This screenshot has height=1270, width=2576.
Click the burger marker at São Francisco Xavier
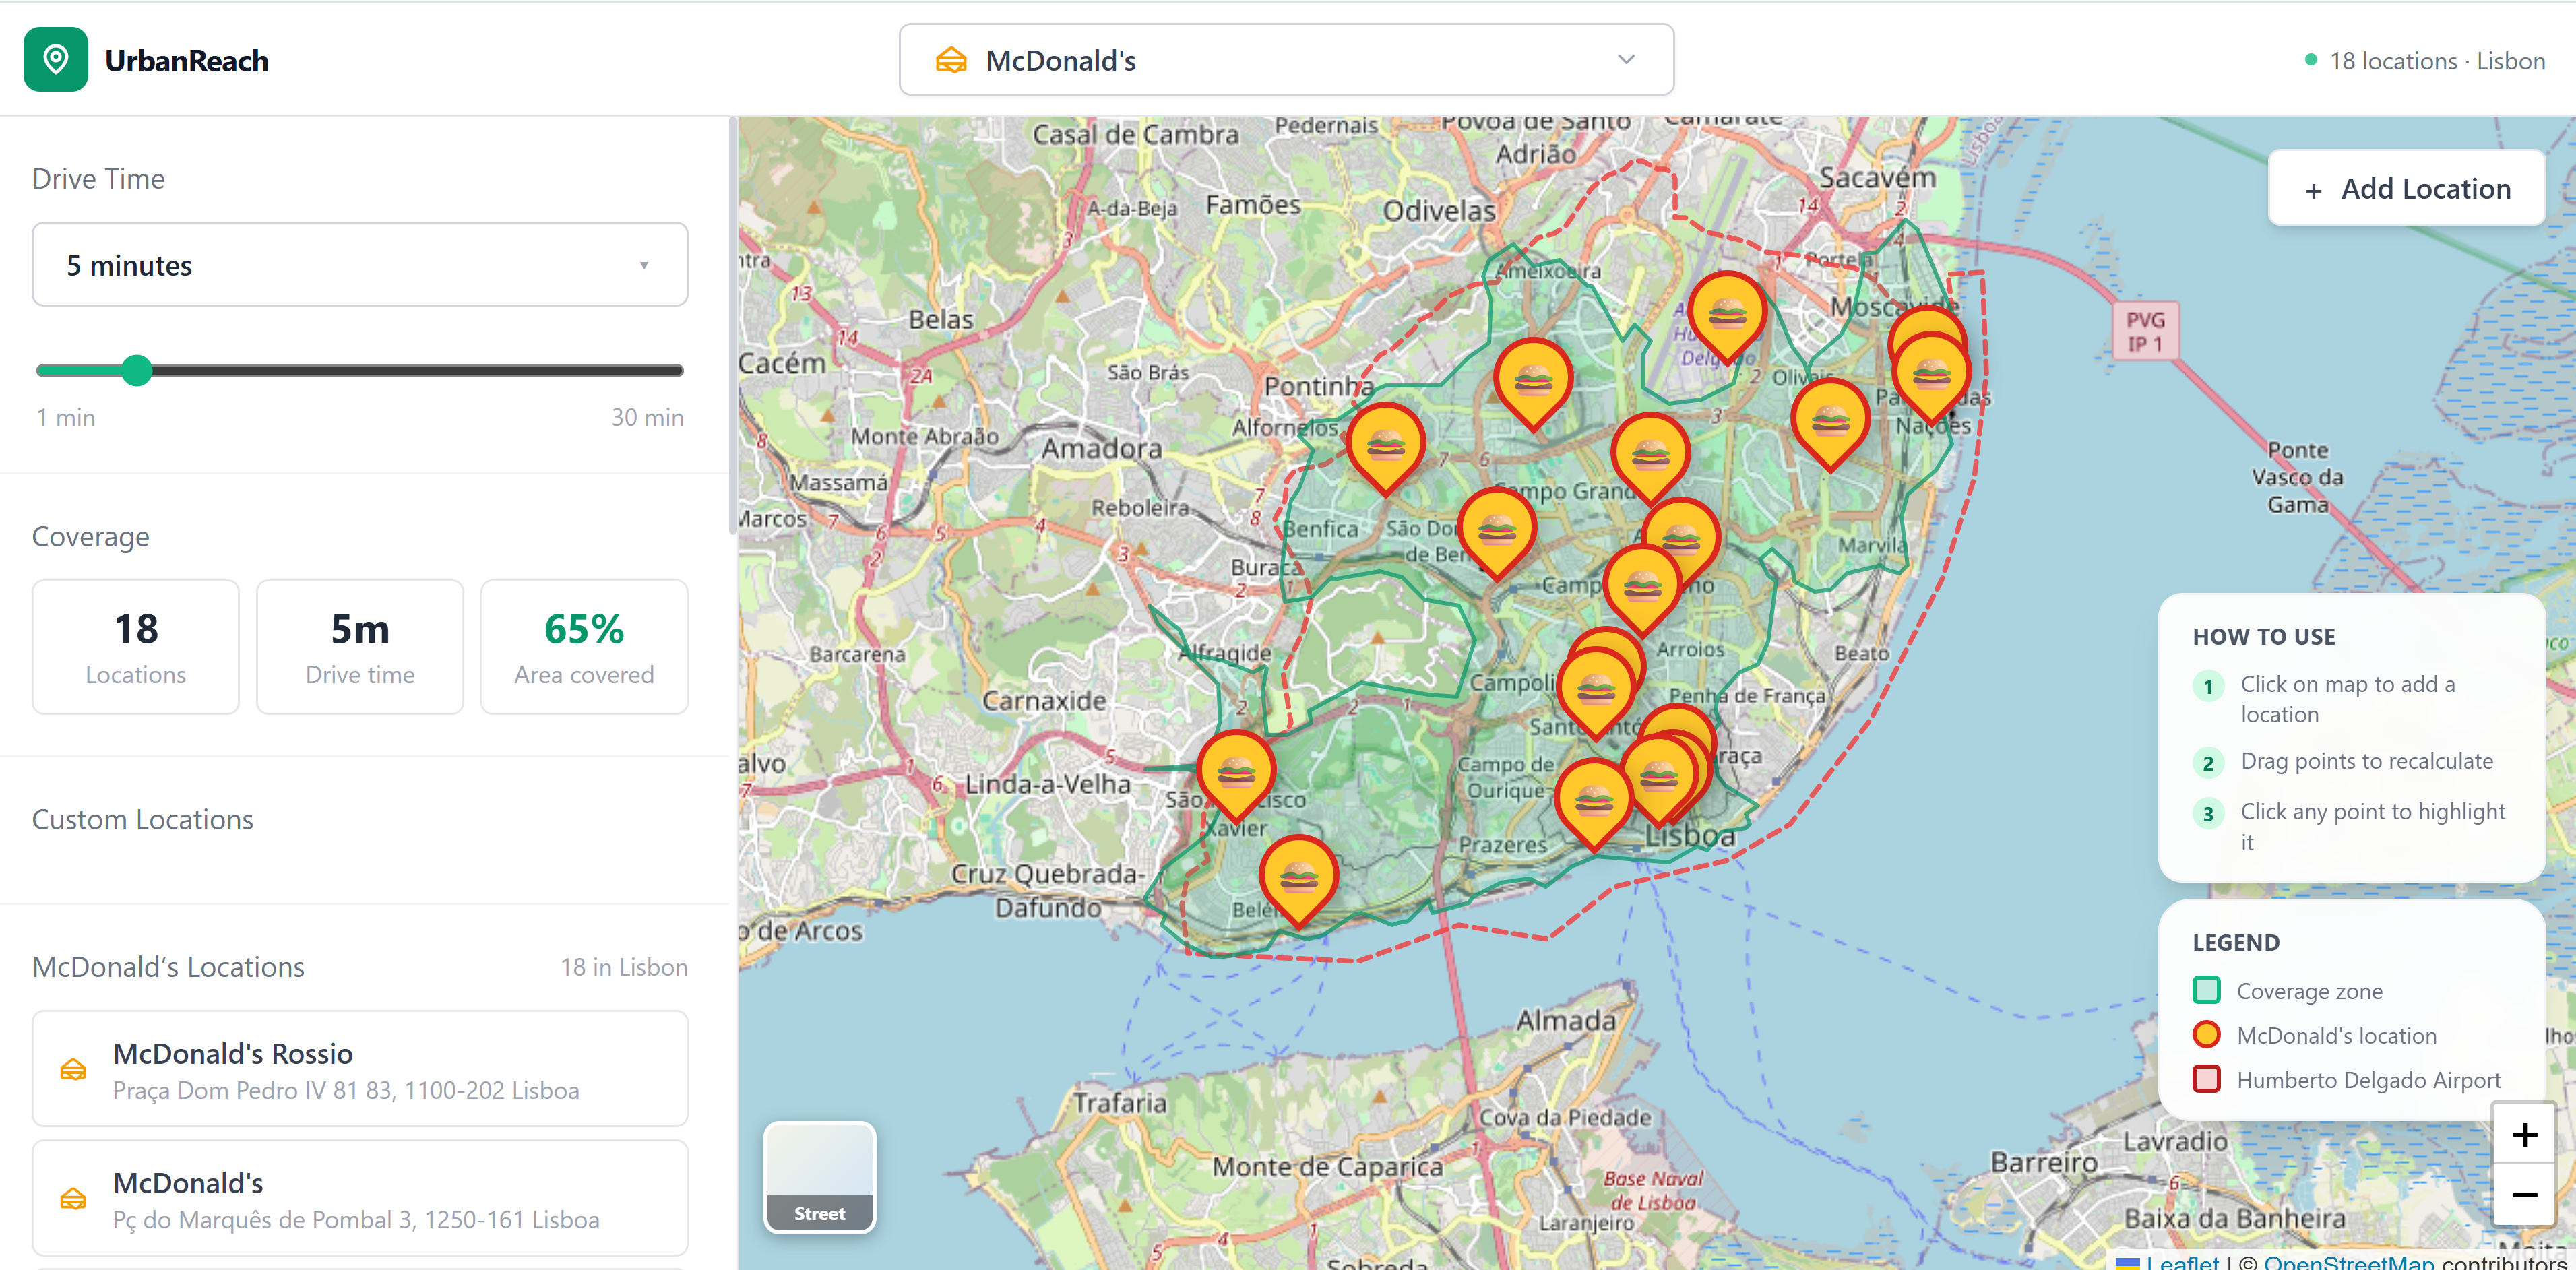[x=1236, y=775]
